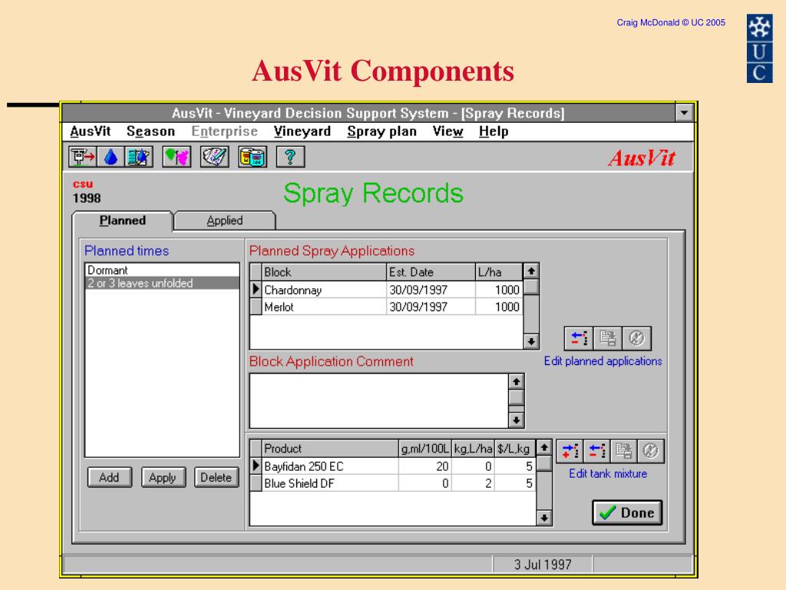Click the Block column header
Image resolution: width=786 pixels, height=590 pixels.
[324, 272]
